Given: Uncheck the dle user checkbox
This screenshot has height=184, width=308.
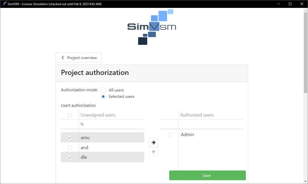Looking at the screenshot, I should click(70, 157).
